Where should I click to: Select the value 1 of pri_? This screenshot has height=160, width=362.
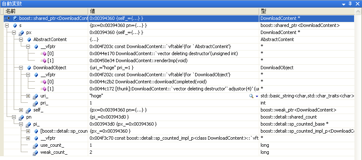click(91, 103)
